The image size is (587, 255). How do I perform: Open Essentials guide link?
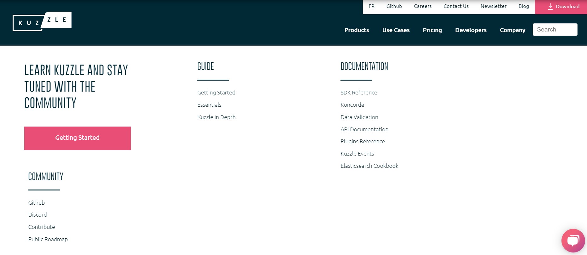pos(209,105)
